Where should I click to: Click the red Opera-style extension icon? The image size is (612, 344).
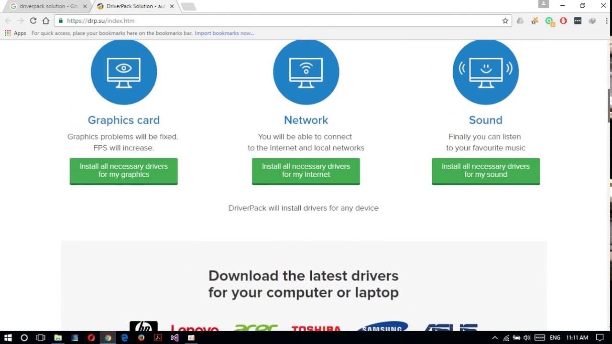tap(563, 21)
